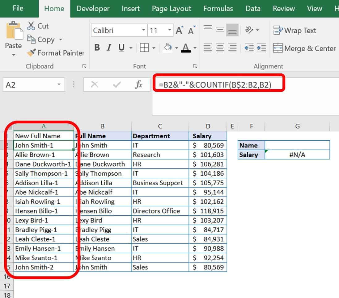Open the Calibri font name dropdown
The image size is (339, 298).
point(143,30)
